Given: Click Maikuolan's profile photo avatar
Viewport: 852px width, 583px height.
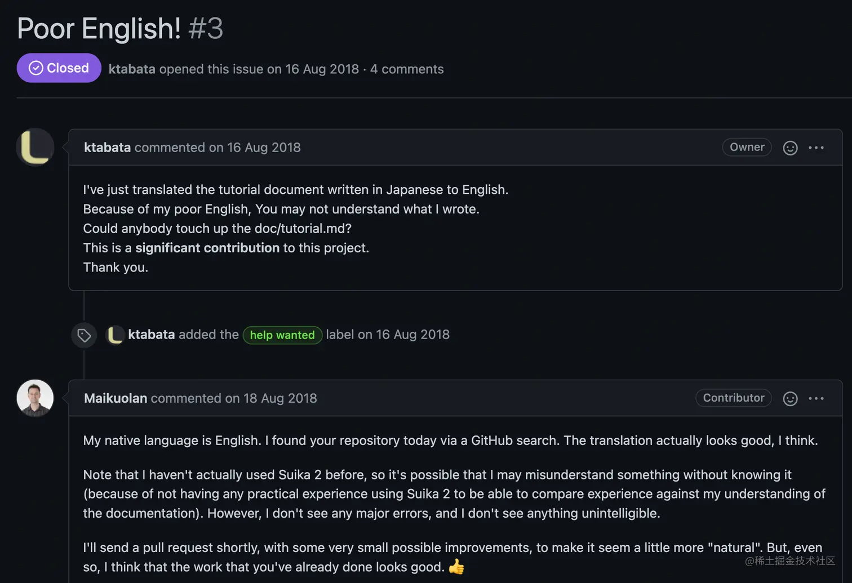Looking at the screenshot, I should [x=35, y=398].
